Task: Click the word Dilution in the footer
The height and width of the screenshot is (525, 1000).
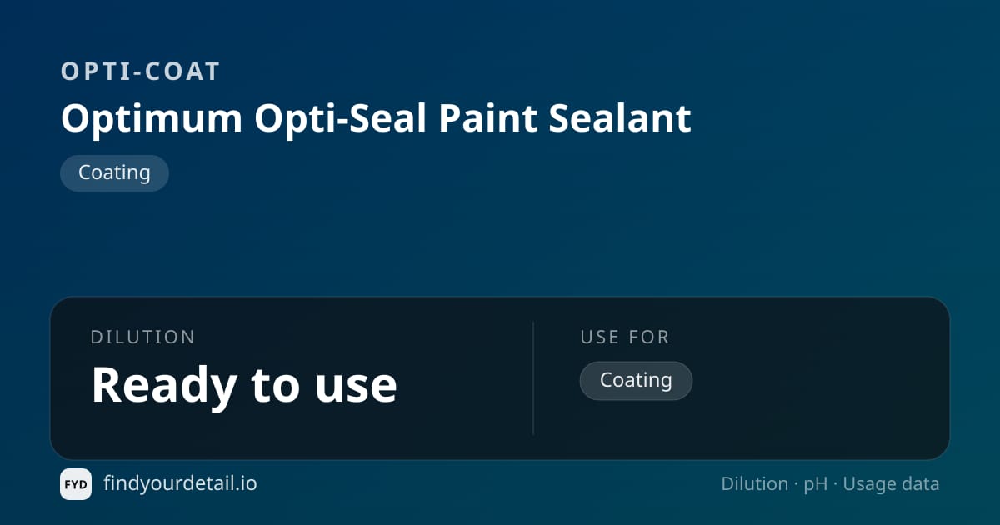Action: pyautogui.click(x=755, y=484)
